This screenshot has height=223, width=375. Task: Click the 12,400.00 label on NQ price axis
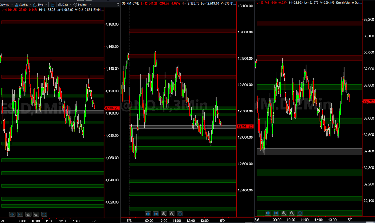coord(246,190)
